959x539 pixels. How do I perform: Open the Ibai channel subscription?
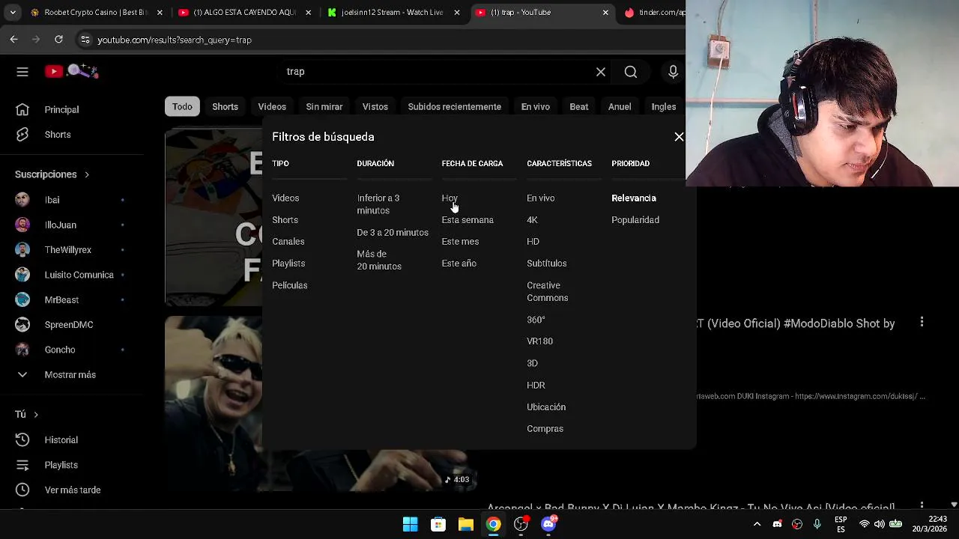coord(52,200)
